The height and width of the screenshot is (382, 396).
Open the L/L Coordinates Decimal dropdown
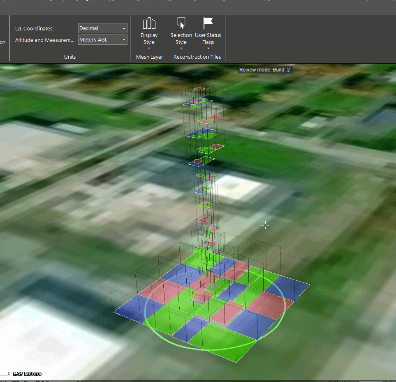tap(102, 28)
